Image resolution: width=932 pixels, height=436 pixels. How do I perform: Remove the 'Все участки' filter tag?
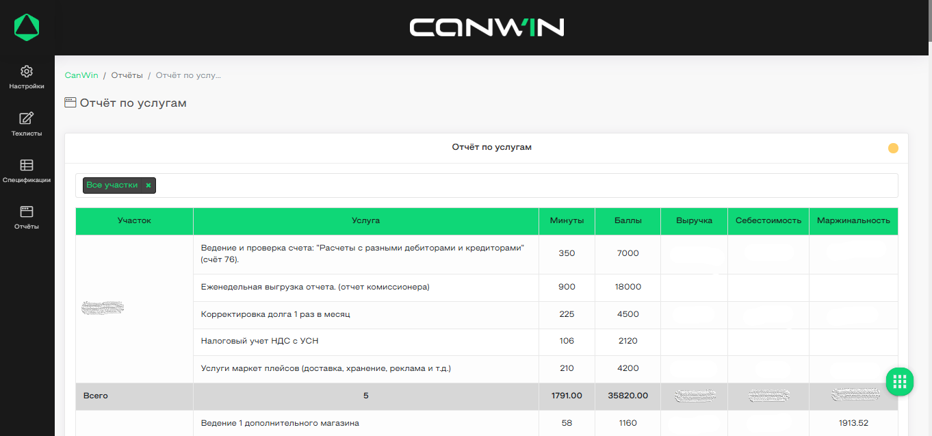(148, 185)
